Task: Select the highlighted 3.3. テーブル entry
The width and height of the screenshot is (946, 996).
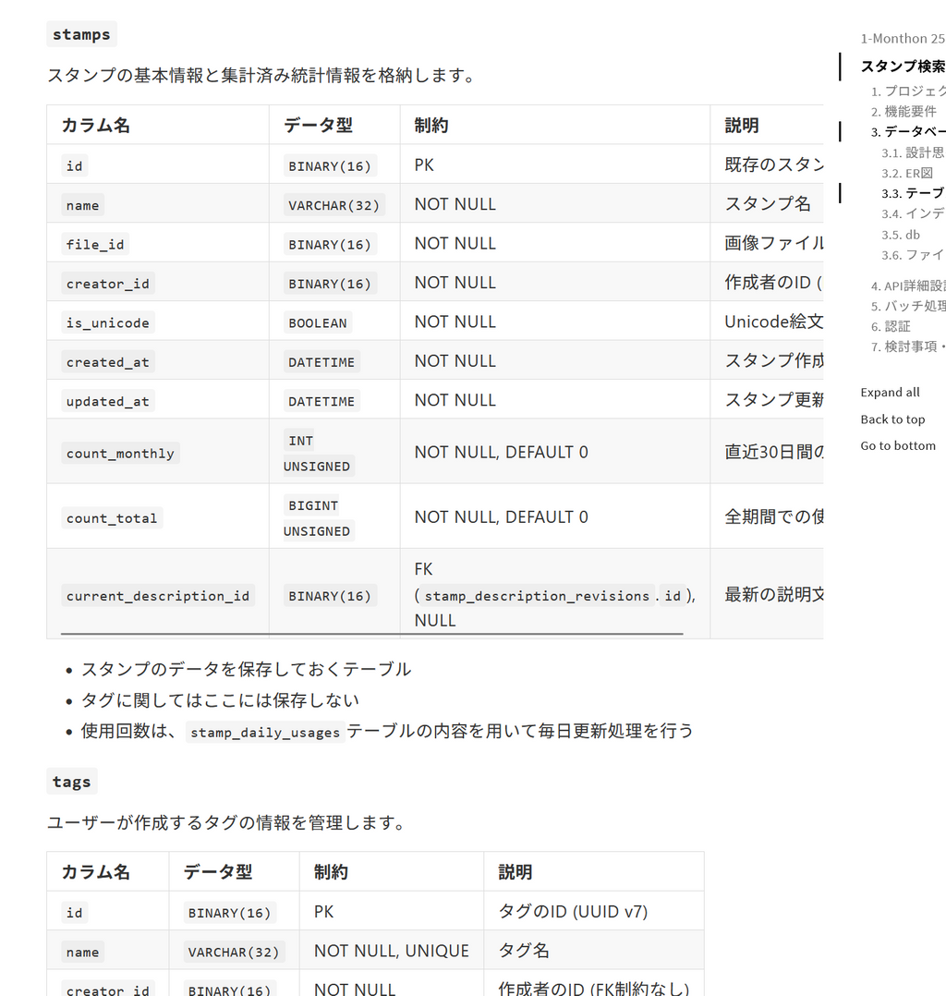Action: pos(913,192)
